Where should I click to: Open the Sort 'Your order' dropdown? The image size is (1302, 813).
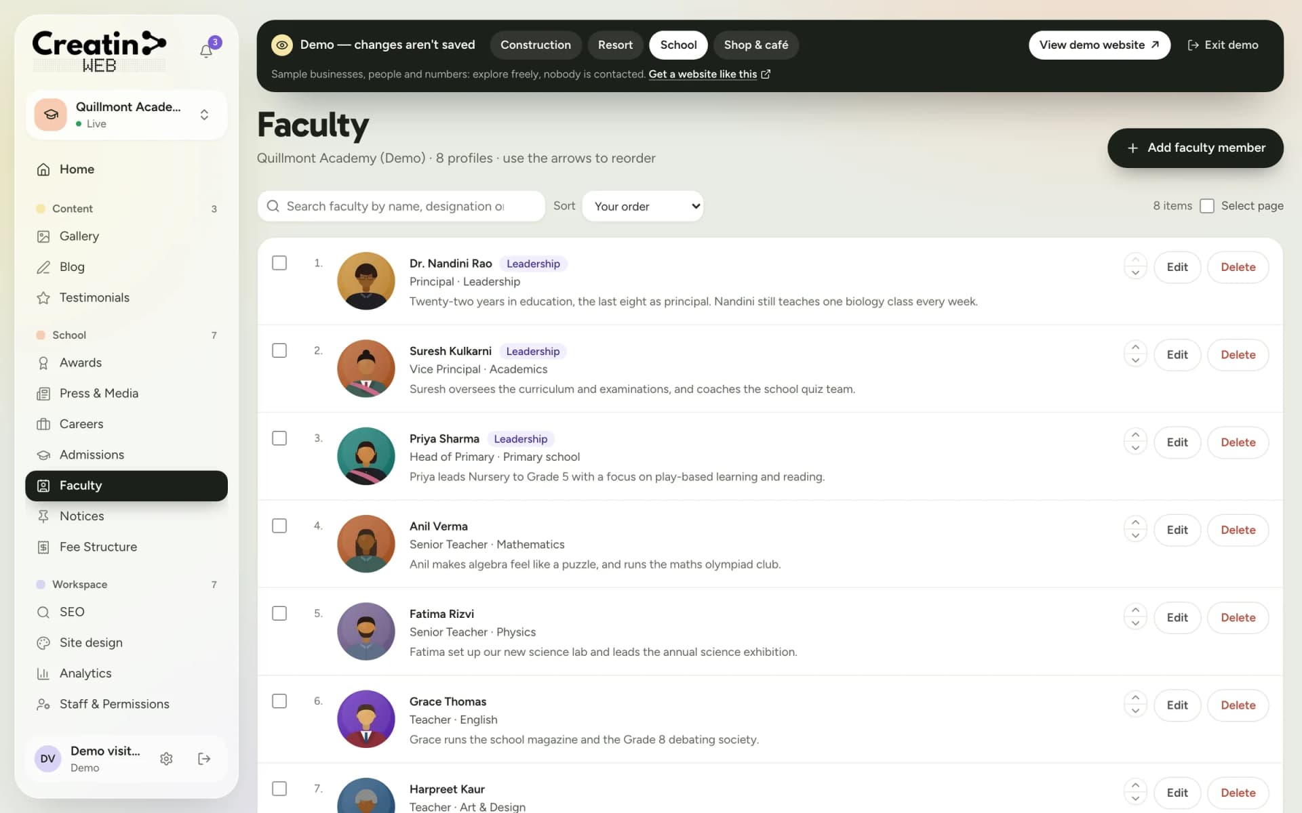[643, 206]
